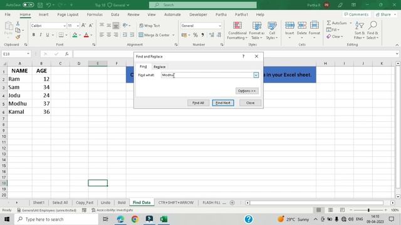
Task: Open Sort & Filter
Action: (x=359, y=31)
